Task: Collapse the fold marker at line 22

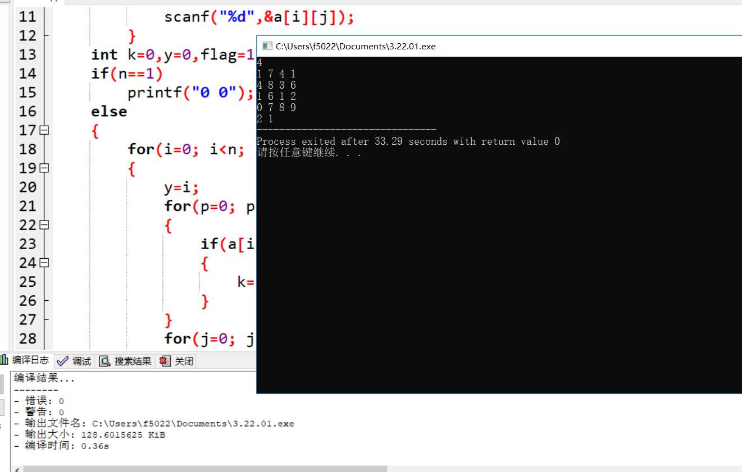Action: click(x=44, y=225)
